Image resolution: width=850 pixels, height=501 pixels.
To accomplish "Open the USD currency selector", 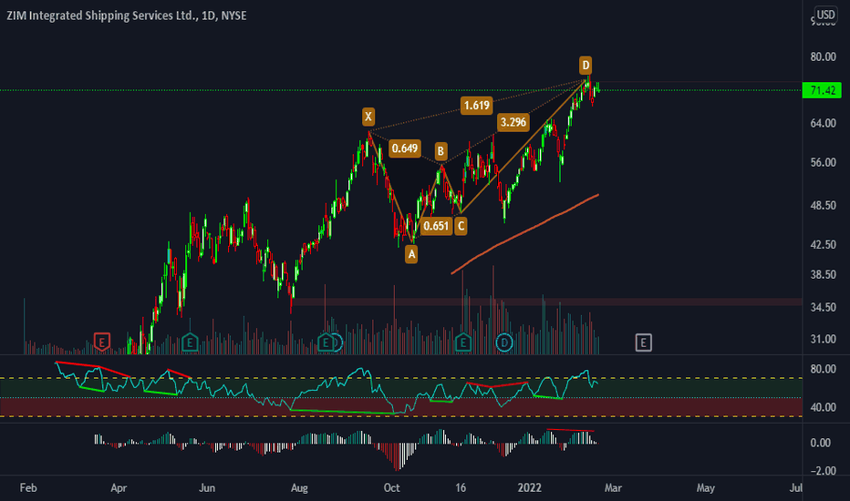I will (825, 15).
